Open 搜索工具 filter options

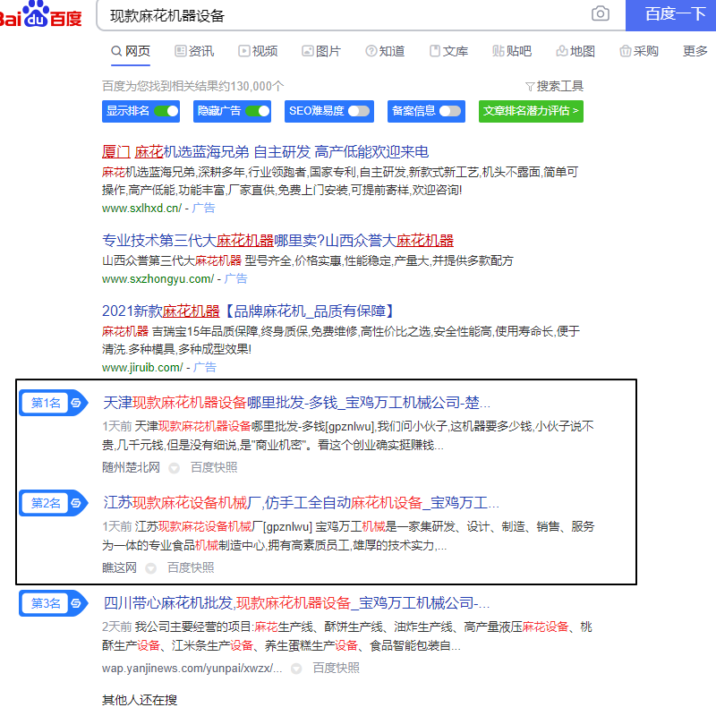pyautogui.click(x=554, y=86)
